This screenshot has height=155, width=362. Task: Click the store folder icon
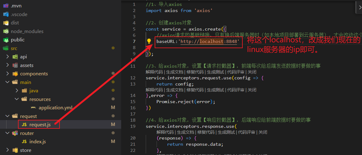click(x=15, y=150)
